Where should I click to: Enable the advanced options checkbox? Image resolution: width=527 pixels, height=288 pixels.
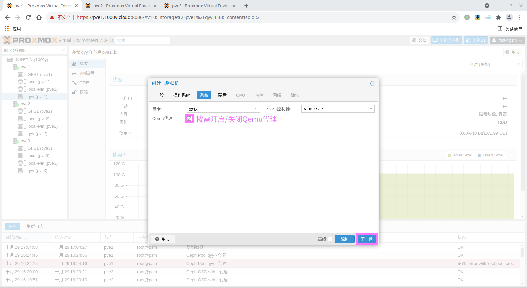330,239
